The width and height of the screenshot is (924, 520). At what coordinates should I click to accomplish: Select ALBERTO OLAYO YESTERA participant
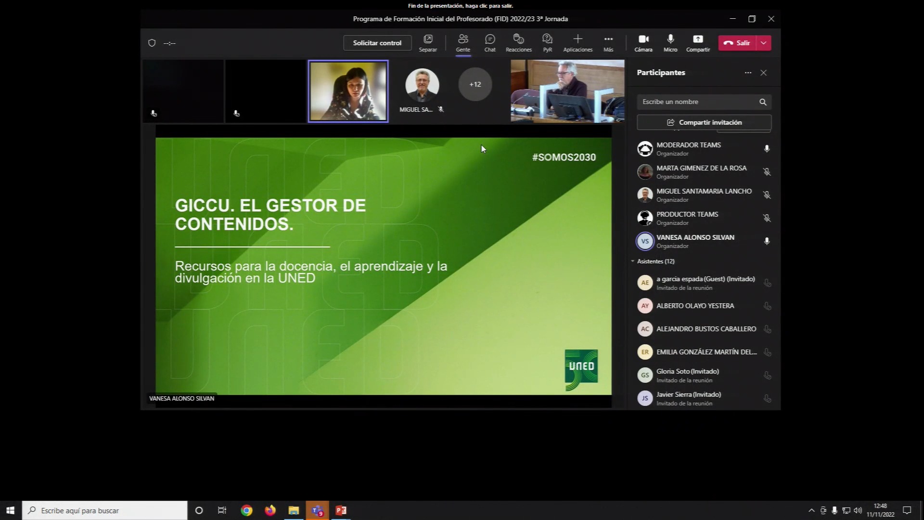click(704, 306)
